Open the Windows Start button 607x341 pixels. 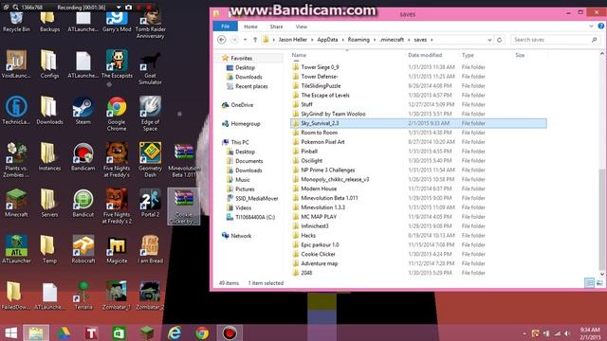pyautogui.click(x=10, y=332)
